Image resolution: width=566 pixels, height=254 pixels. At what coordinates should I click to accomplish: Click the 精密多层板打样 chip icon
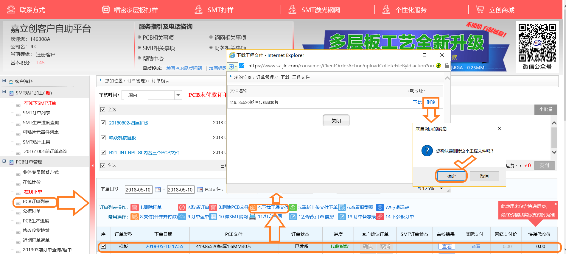pos(106,10)
